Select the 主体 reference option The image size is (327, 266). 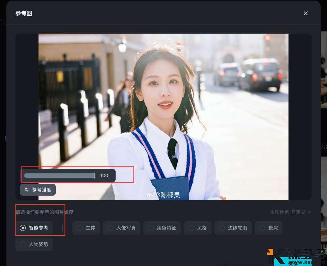[x=86, y=228]
